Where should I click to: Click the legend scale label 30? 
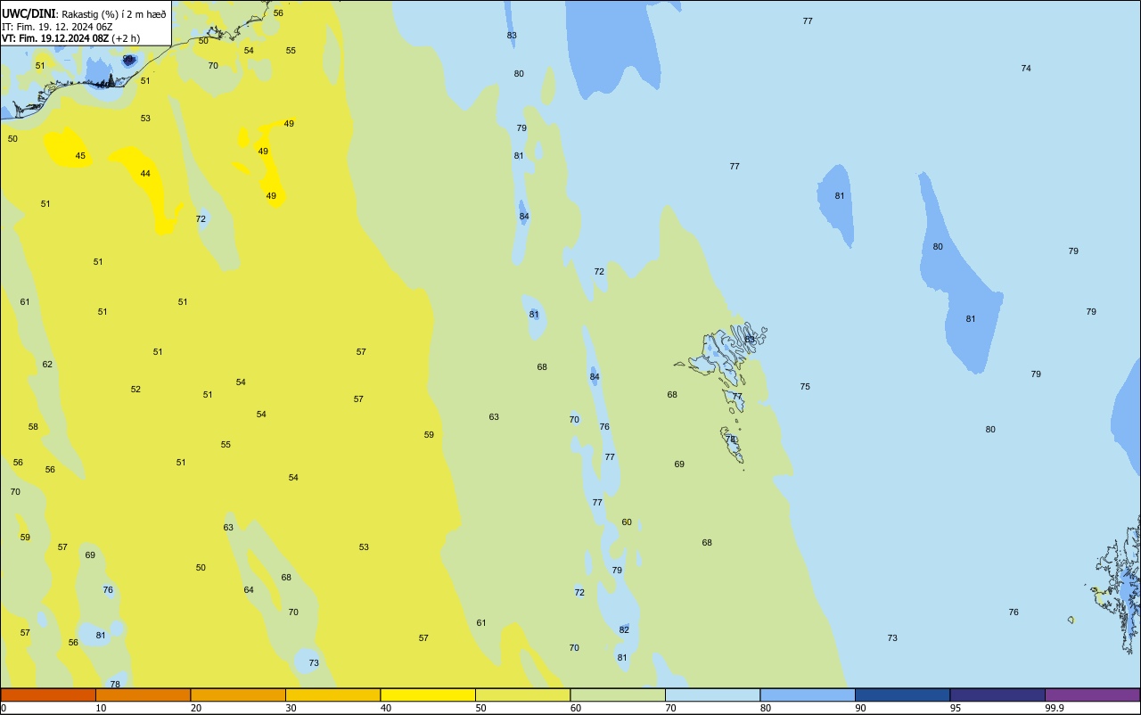coord(291,708)
